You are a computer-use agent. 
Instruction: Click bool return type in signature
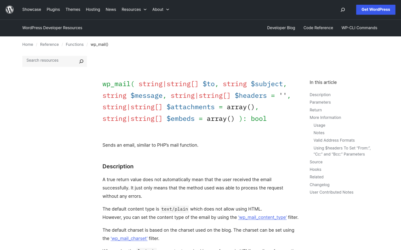click(x=258, y=119)
